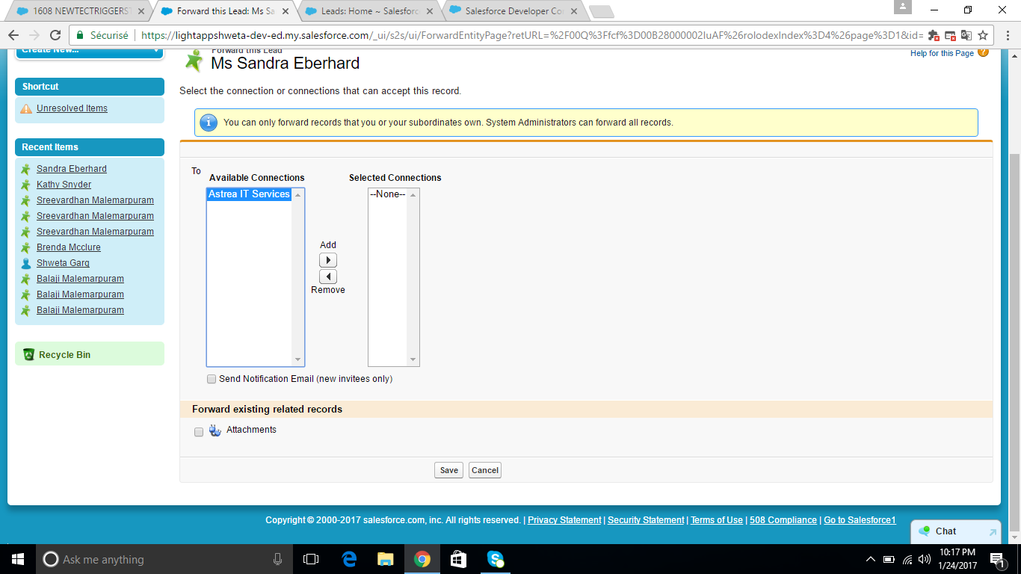Click the taskbar clock showing 10:17 PM
1021x574 pixels.
click(x=957, y=559)
